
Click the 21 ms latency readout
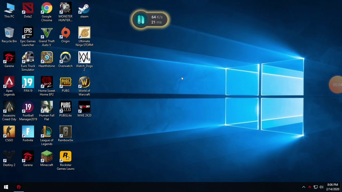click(x=157, y=22)
